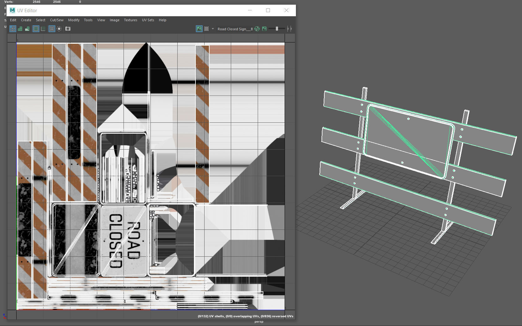Image resolution: width=522 pixels, height=326 pixels.
Task: Open the Tools menu
Action: tap(88, 20)
